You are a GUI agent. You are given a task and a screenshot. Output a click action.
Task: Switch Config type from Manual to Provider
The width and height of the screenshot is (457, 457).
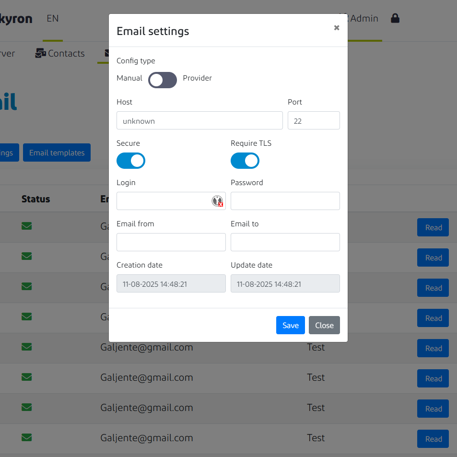click(x=162, y=80)
